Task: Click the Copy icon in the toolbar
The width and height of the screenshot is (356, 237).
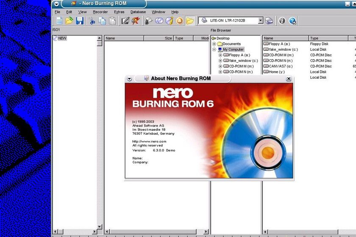Action: (x=102, y=21)
